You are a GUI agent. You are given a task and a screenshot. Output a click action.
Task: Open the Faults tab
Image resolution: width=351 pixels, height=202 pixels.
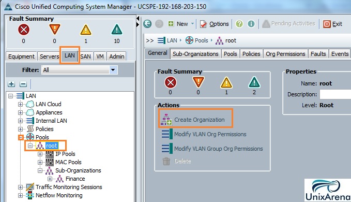(318, 54)
